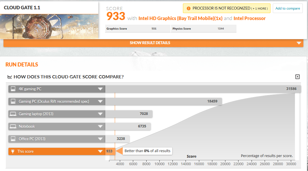This screenshot has height=171, width=308.
Task: Click Percentage of results per score caption
Action: 267,156
